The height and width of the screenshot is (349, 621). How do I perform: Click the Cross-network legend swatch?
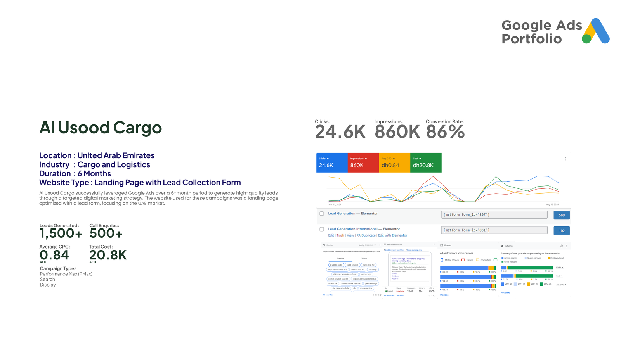[x=503, y=262]
